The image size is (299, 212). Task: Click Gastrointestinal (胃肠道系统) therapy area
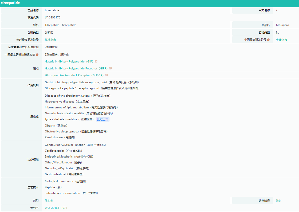(x=64, y=174)
